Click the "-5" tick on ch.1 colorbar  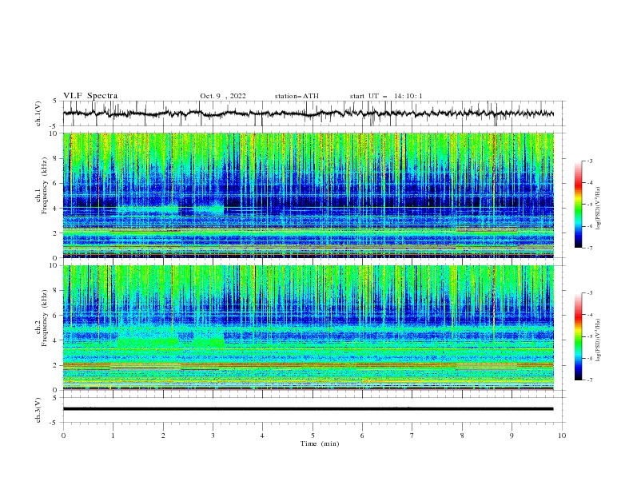(590, 205)
